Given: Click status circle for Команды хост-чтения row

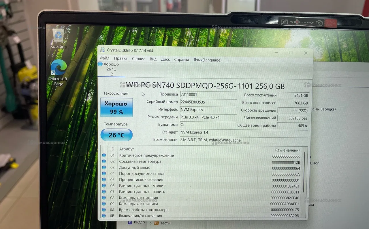Looking at the screenshot, I should 104,198.
